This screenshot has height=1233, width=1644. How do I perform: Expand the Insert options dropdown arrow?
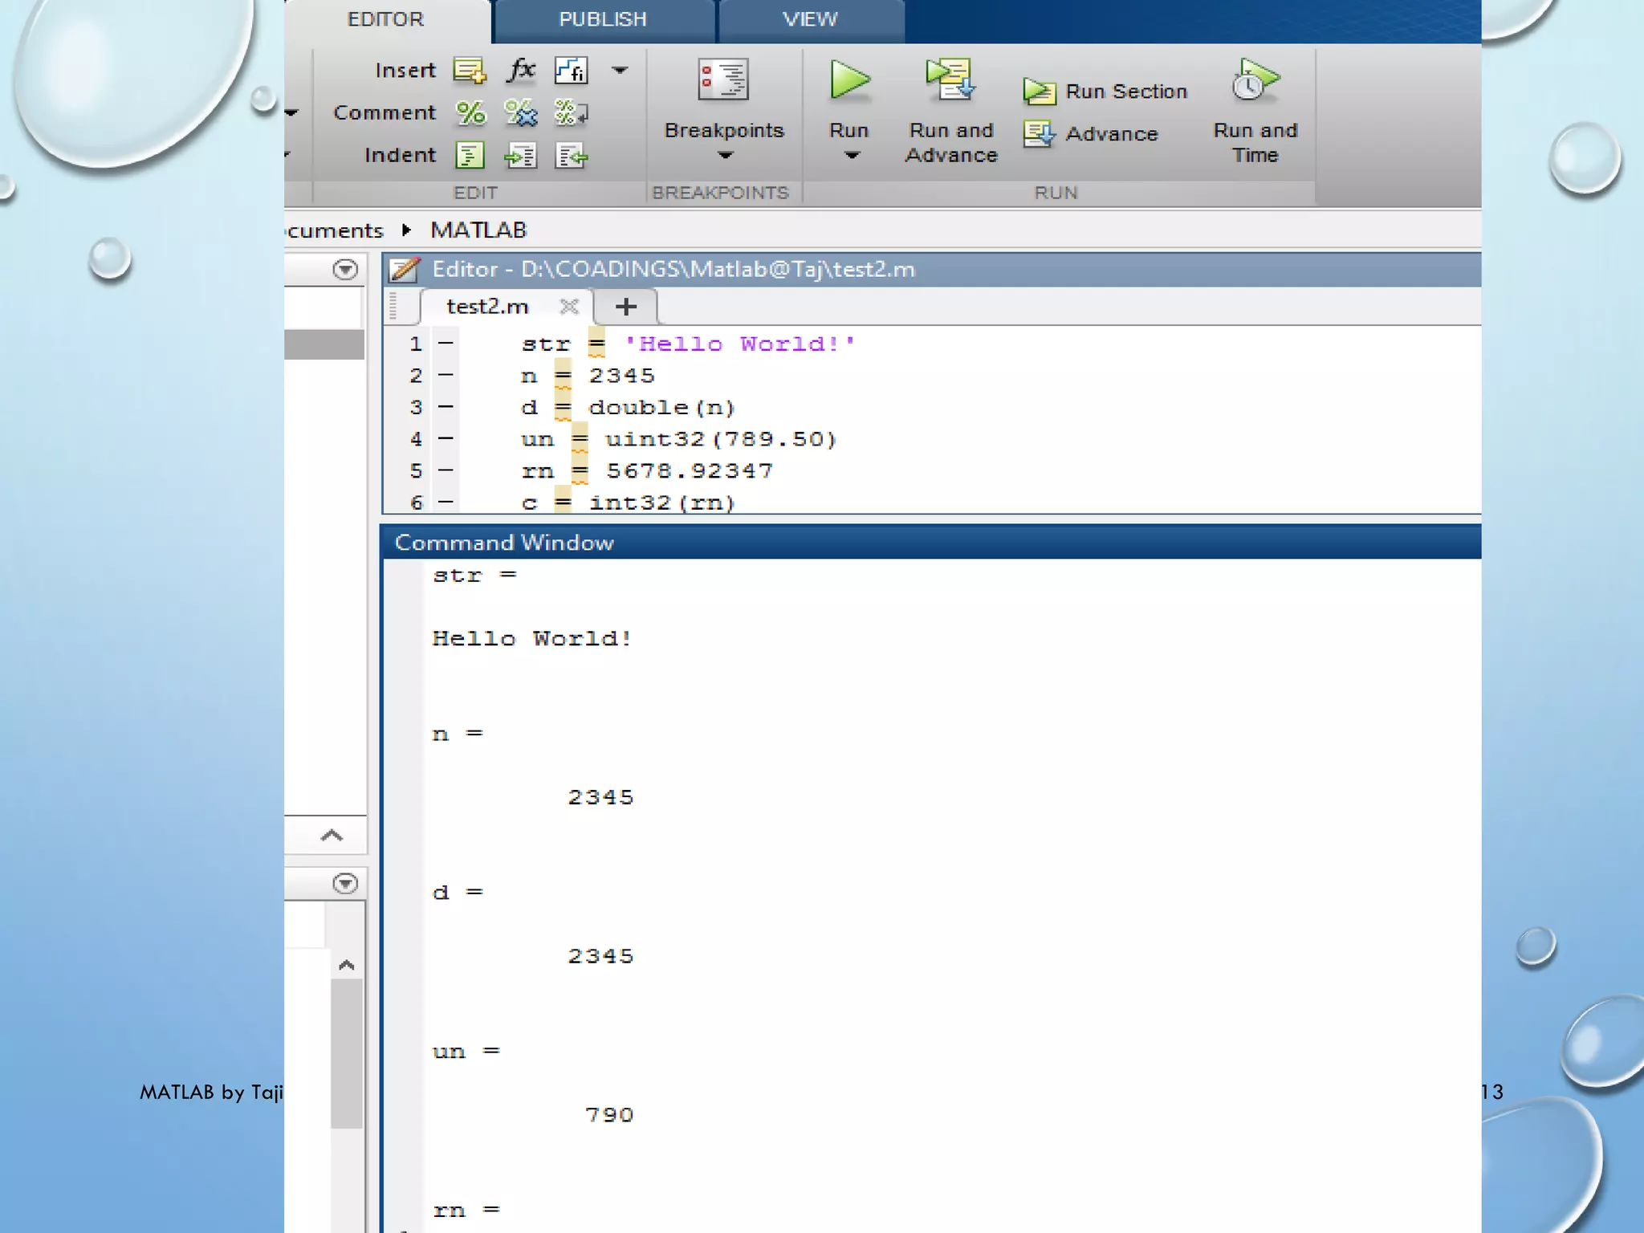point(620,71)
